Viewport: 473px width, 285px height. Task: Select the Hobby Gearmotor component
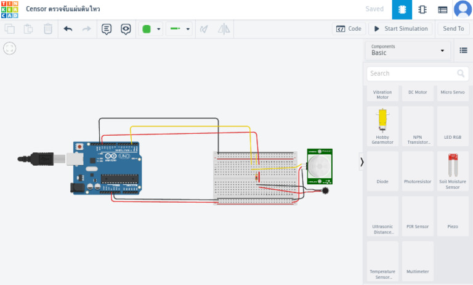[382, 126]
